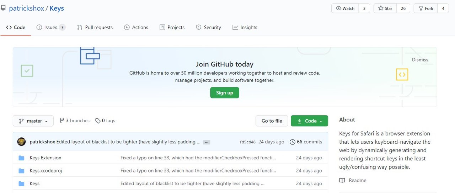455x193 pixels.
Task: Open the Insights tab
Action: click(245, 27)
